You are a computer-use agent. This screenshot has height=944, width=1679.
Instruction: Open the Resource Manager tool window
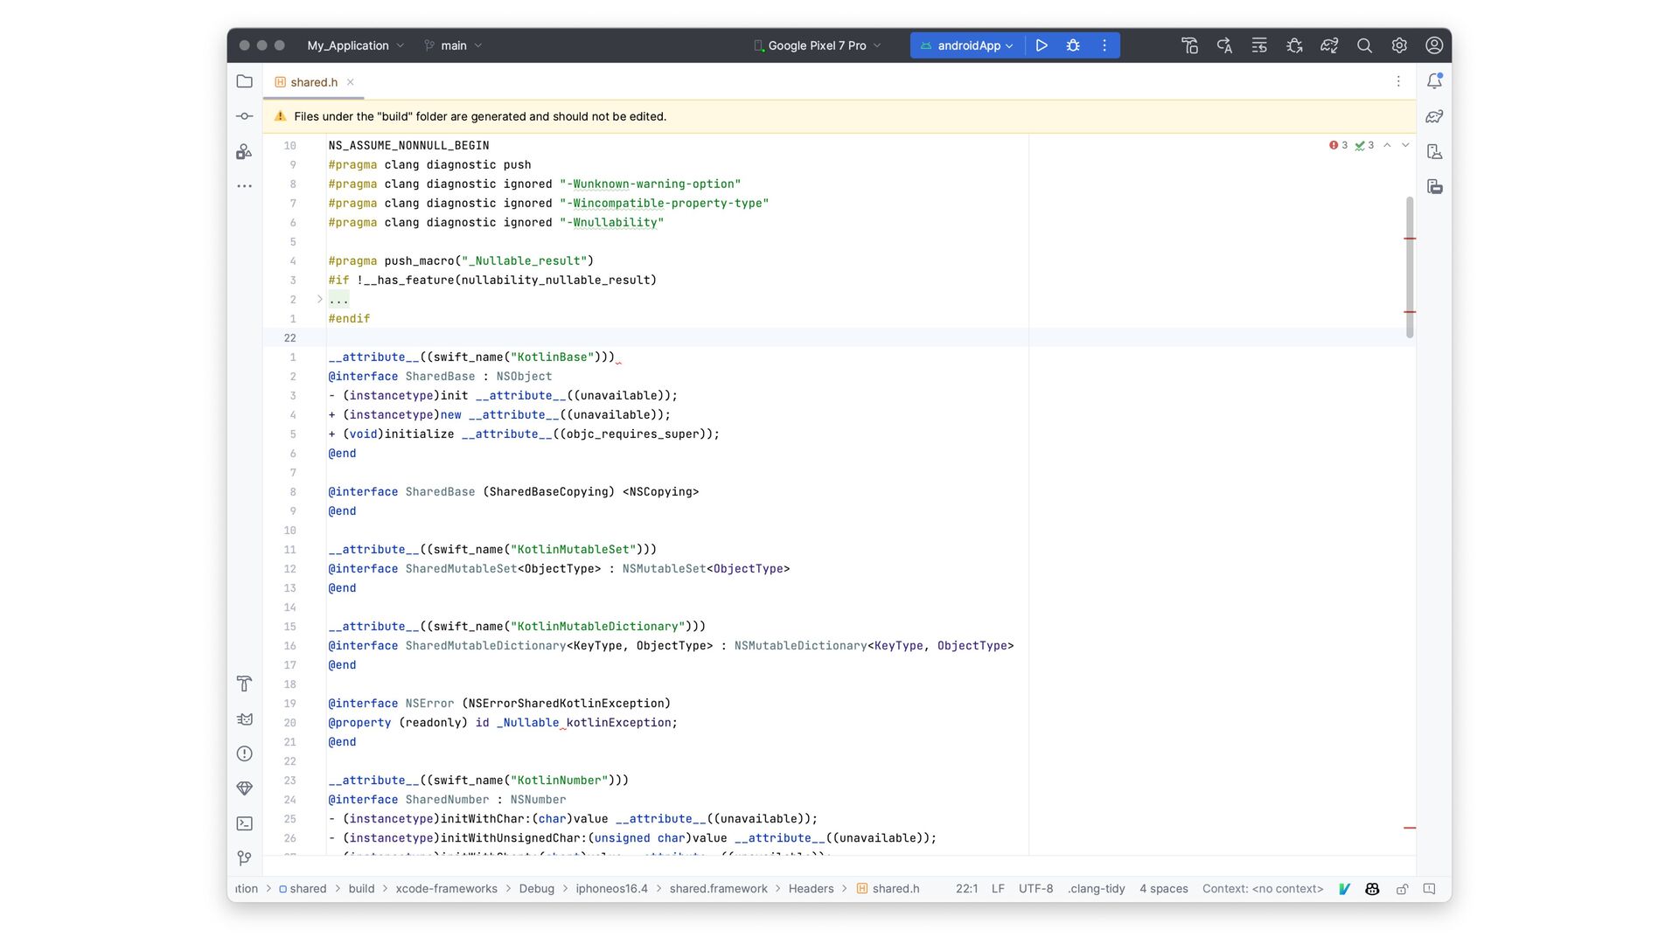coord(245,151)
